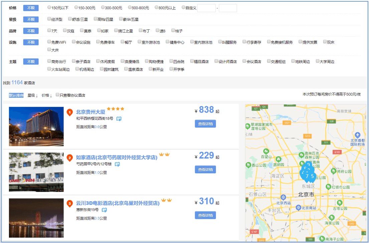Open 如家酒店(北京芍药居对外经贸大学店) link
Image resolution: width=369 pixels, height=243 pixels.
[x=117, y=157]
